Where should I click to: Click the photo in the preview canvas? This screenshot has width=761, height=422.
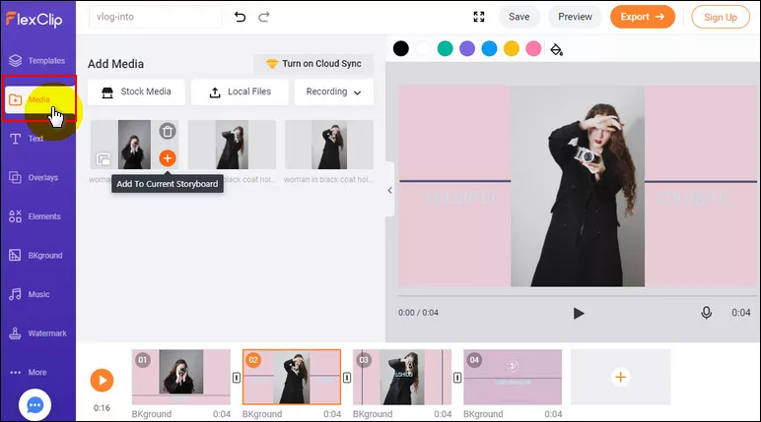[x=578, y=186]
